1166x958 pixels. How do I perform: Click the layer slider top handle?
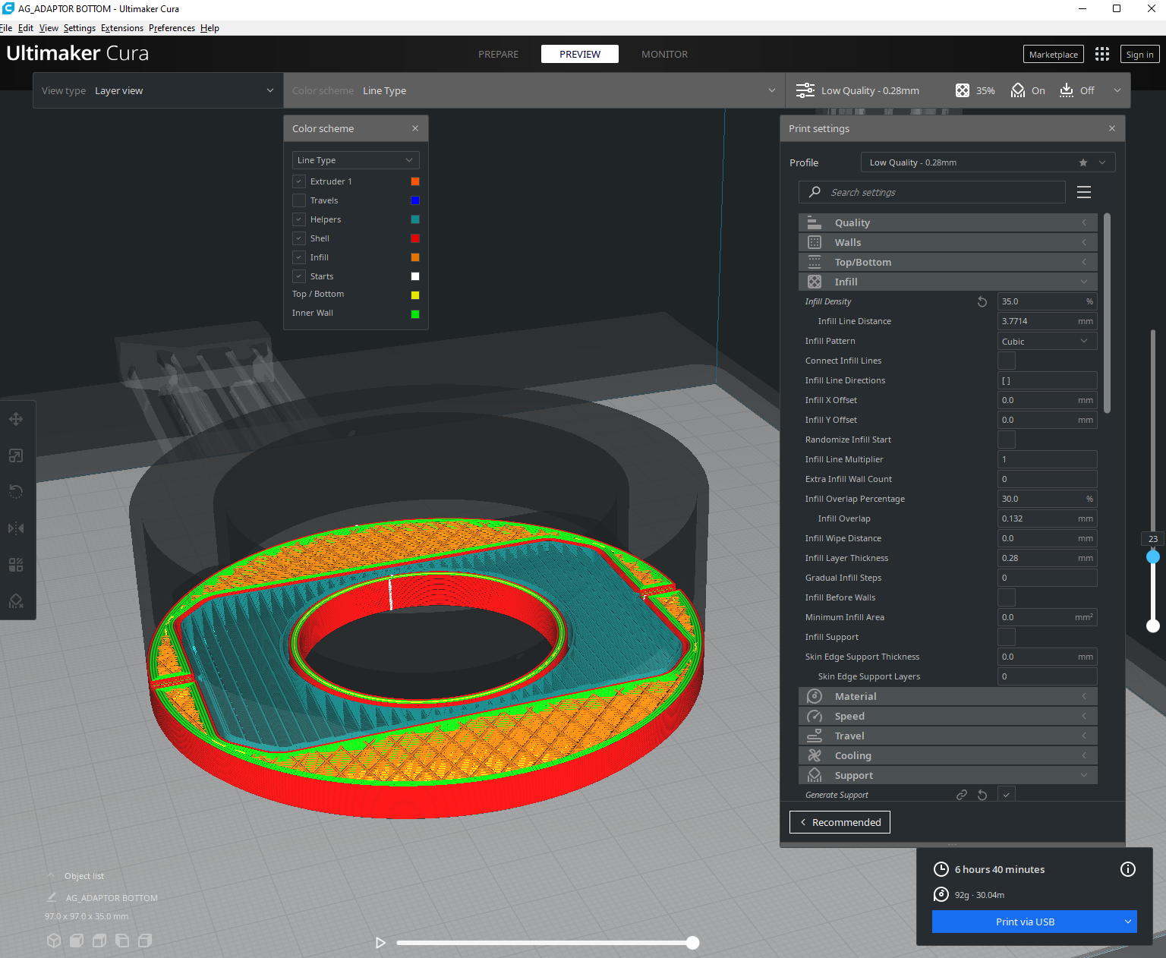coord(1153,556)
